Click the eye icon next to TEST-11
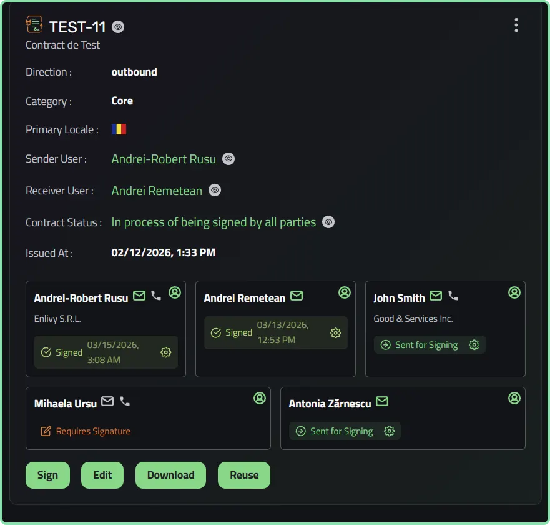 118,27
